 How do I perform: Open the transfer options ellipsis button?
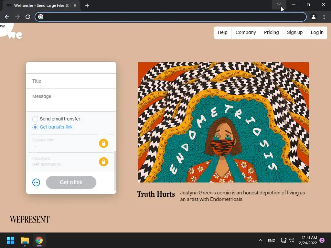click(36, 182)
